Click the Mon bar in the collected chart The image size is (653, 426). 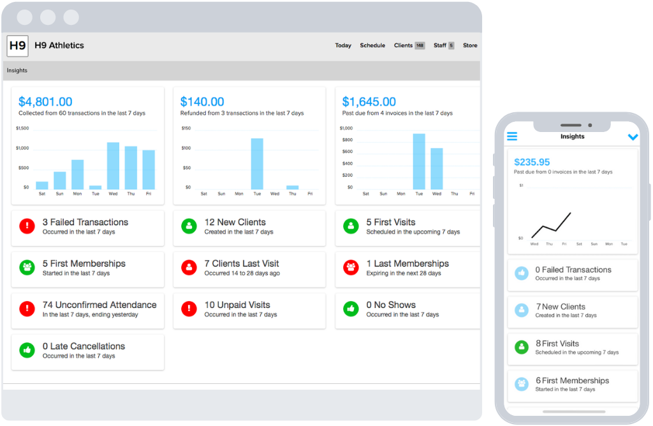(77, 175)
